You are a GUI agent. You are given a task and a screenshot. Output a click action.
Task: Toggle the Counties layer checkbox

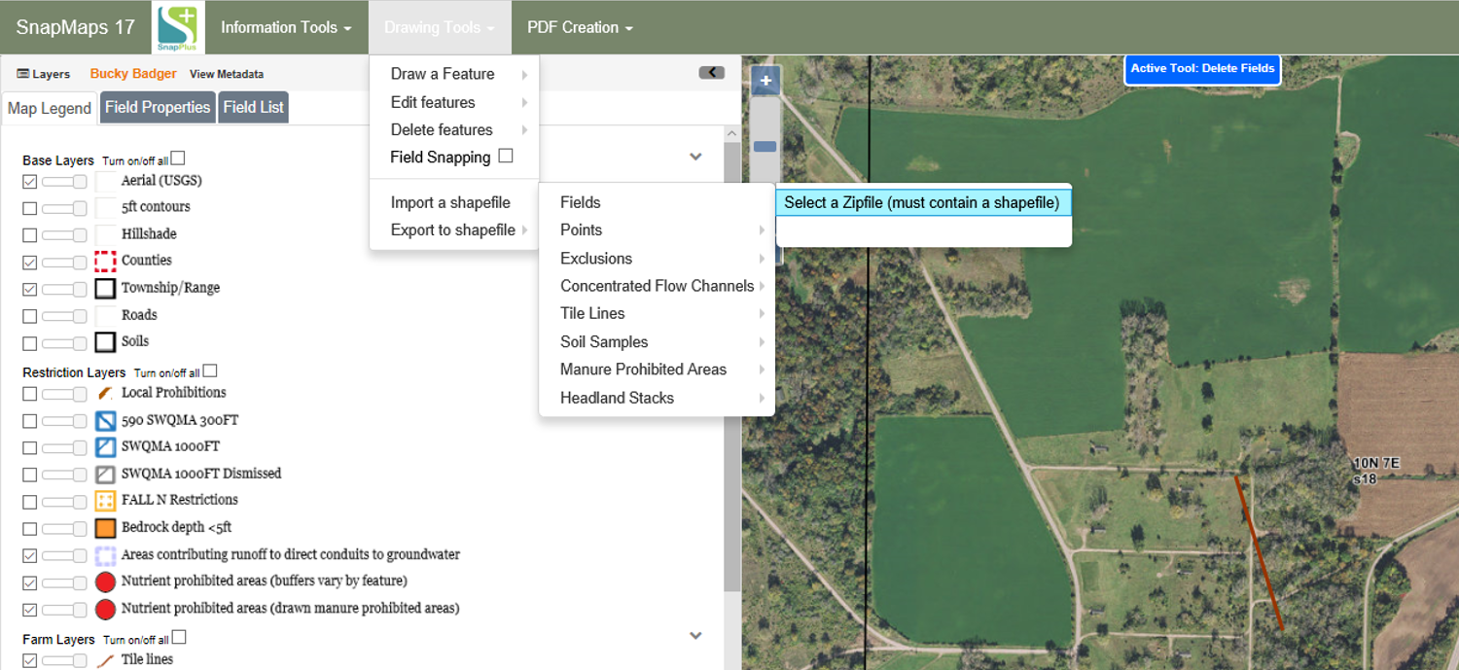(29, 263)
